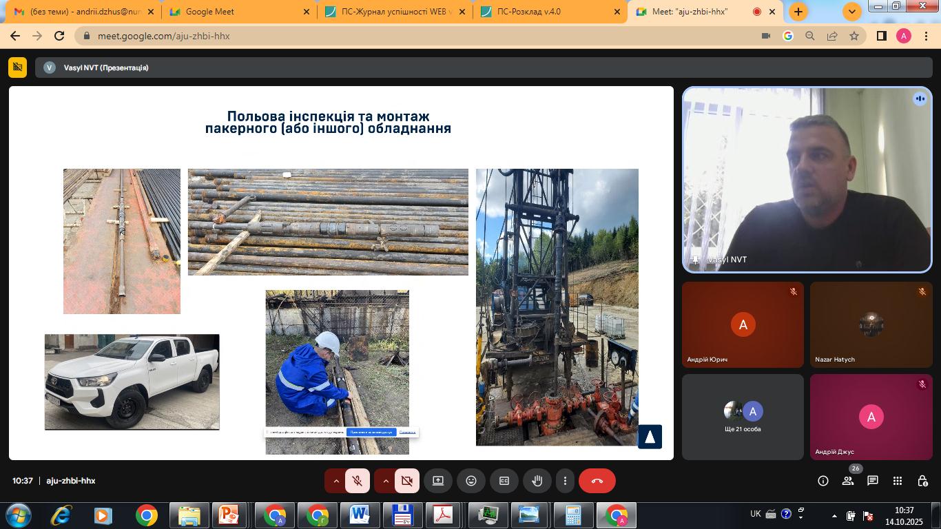Open Microsoft Word from the taskbar

click(x=360, y=515)
